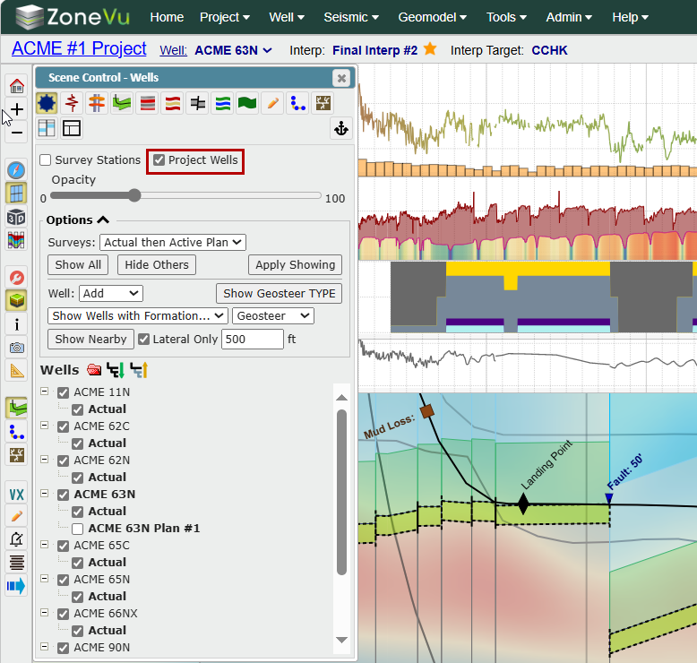Zoom out with the minus icon
This screenshot has width=697, height=663.
[17, 133]
